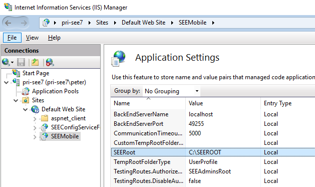Select the TestingRoutes.DisableAu... row
The height and width of the screenshot is (187, 315).
[213, 181]
